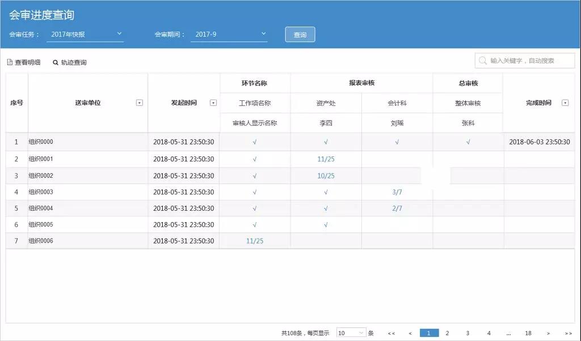Jump to page 18 in pagination

528,333
